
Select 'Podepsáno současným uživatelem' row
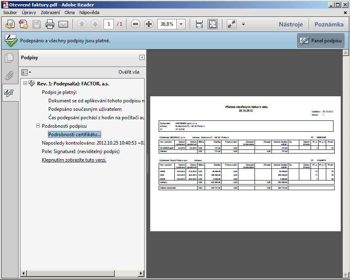pos(85,109)
